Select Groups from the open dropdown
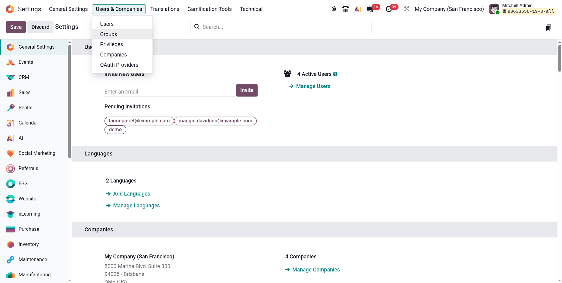 [x=108, y=34]
